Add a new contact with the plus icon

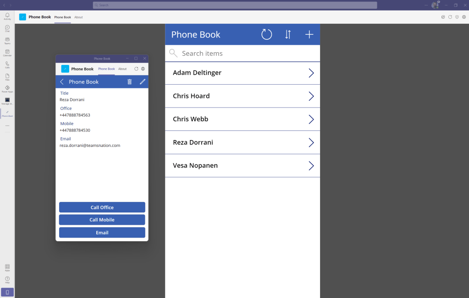coord(309,34)
